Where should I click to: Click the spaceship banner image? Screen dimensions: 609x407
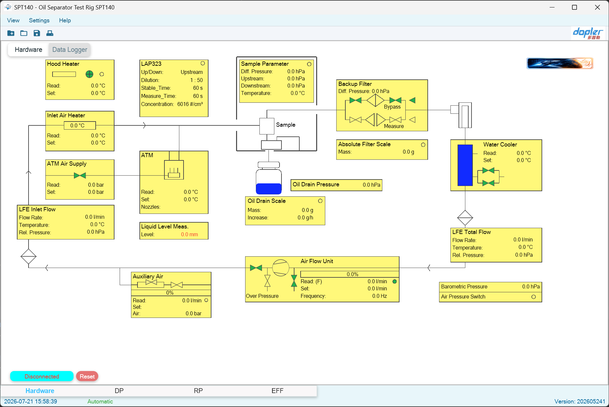(560, 63)
